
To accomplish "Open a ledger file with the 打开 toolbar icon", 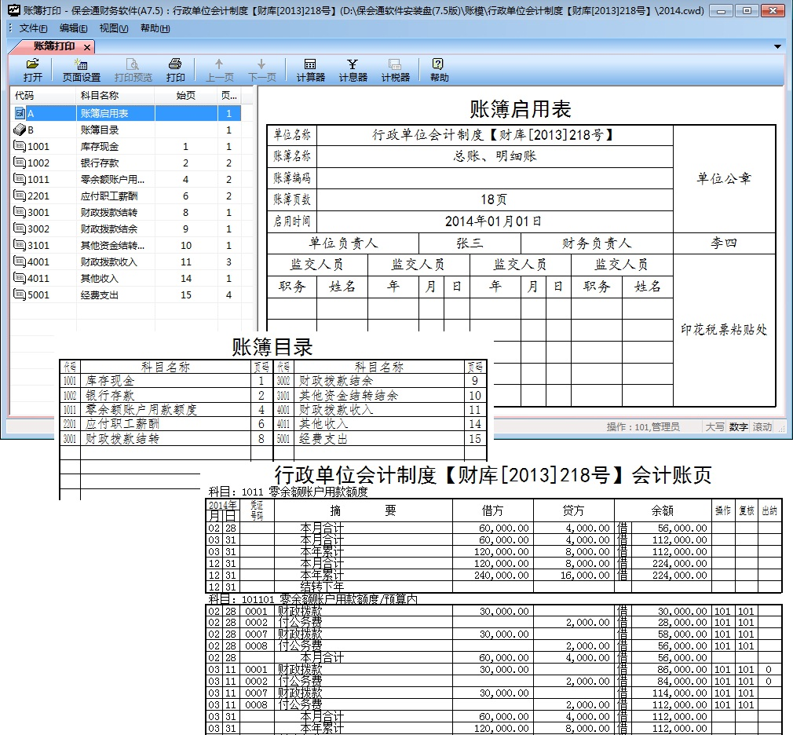I will pos(31,68).
